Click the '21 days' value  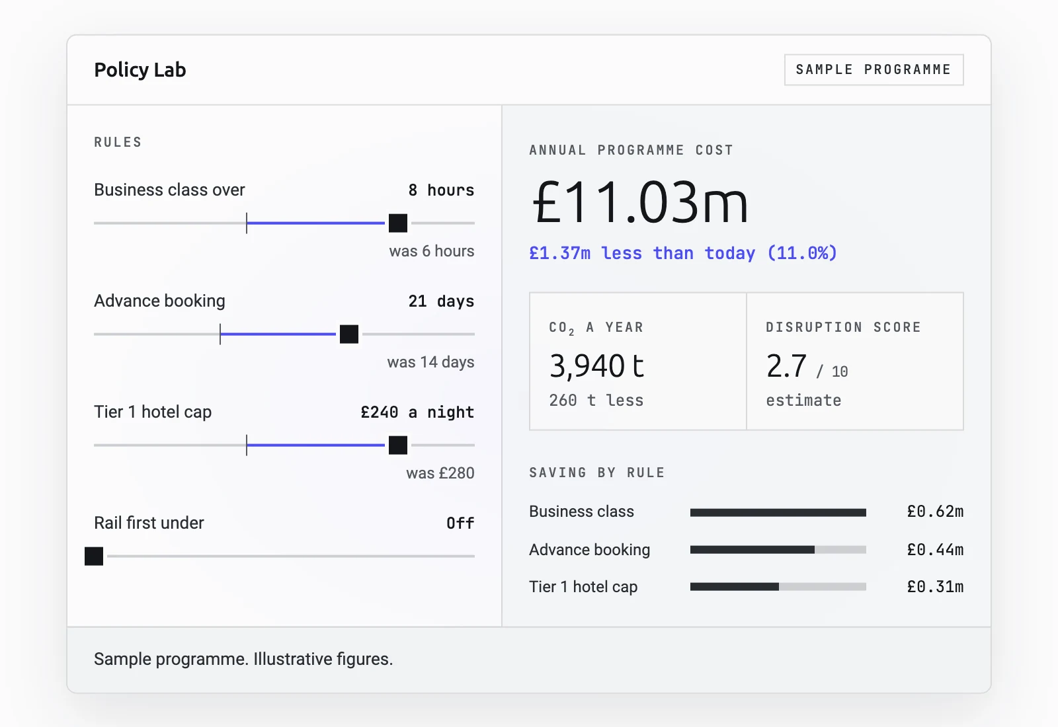[441, 301]
